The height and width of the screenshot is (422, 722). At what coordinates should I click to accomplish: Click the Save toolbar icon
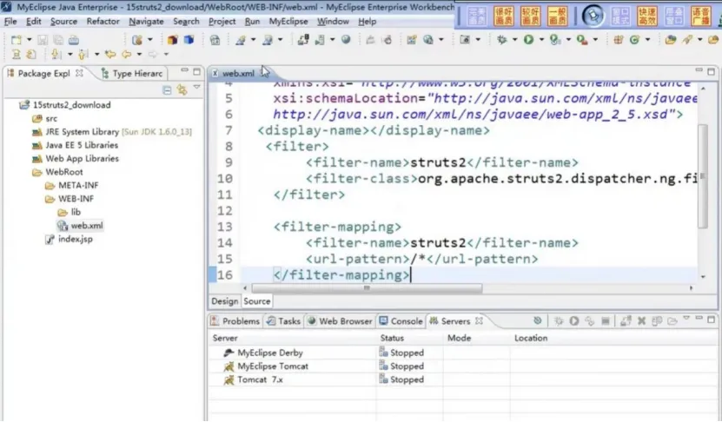43,40
